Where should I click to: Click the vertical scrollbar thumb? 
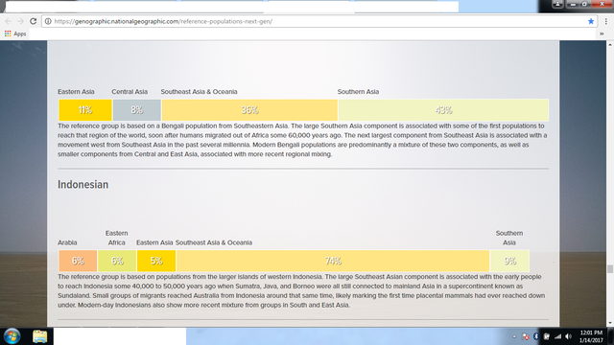(x=610, y=268)
